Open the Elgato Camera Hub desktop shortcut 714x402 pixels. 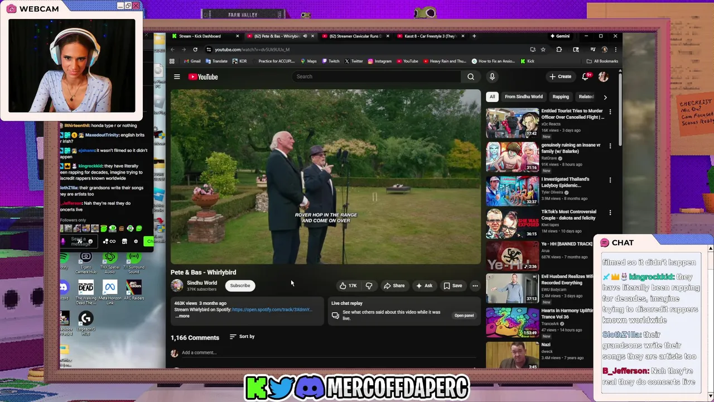(x=86, y=262)
